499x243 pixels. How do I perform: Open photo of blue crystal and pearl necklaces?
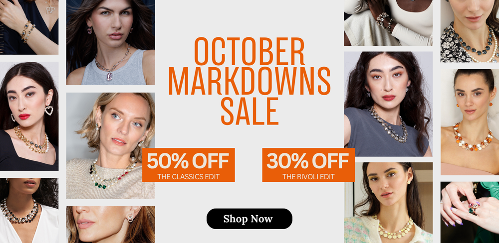[470, 31]
